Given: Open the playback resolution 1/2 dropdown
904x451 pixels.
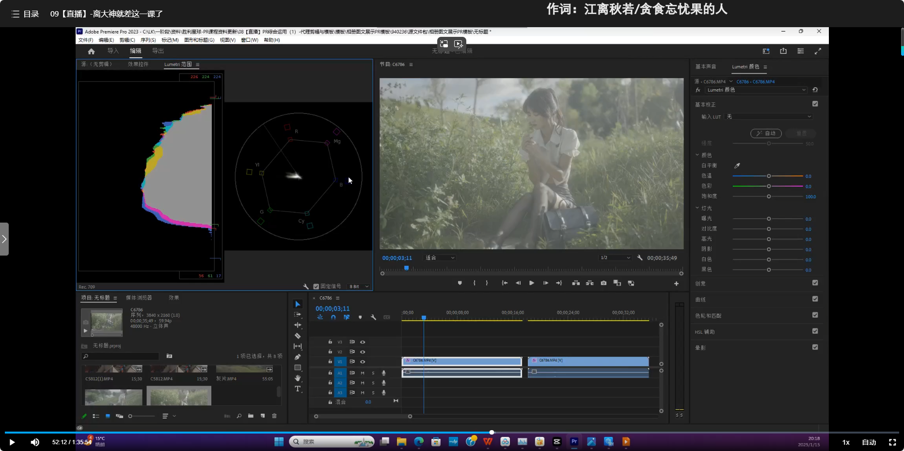Looking at the screenshot, I should [x=615, y=258].
